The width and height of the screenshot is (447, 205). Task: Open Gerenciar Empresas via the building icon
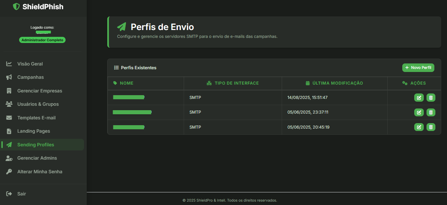[9, 91]
